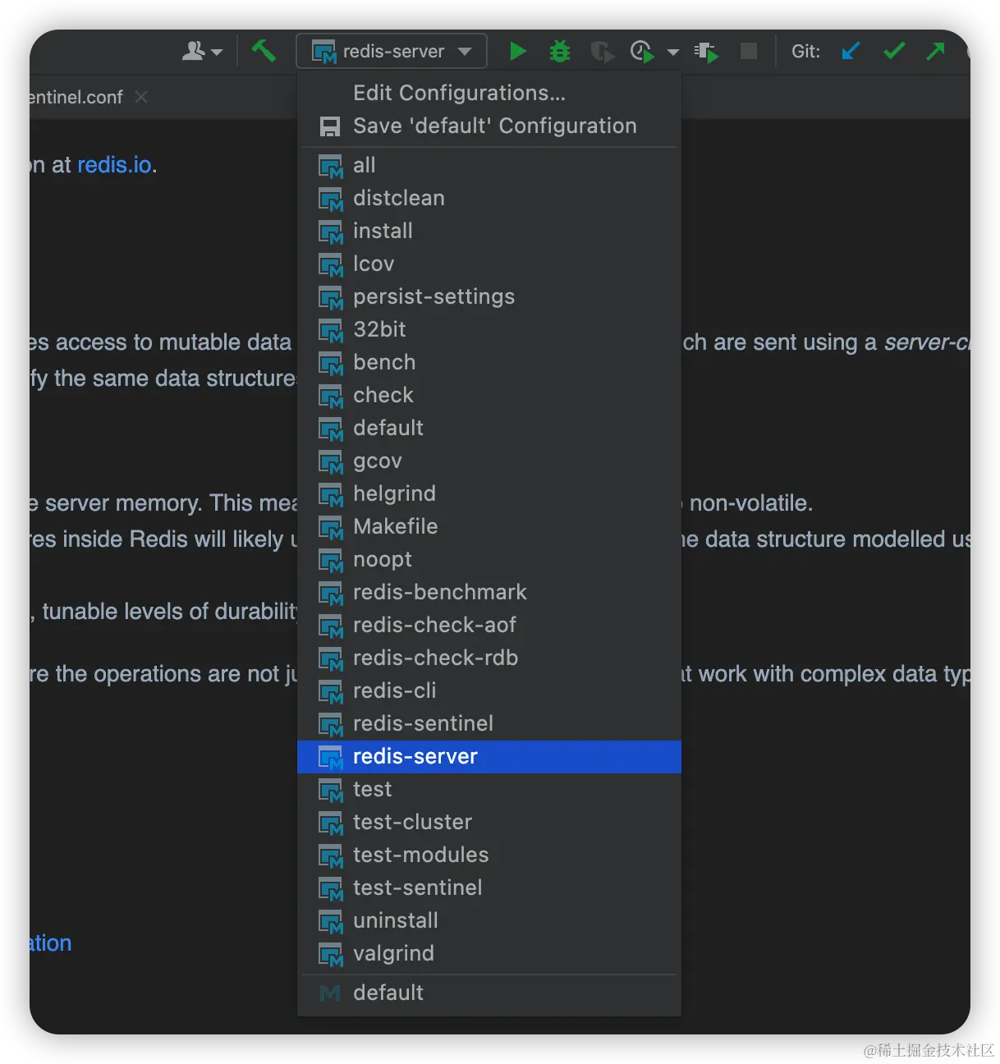Screen dimensions: 1000x1064
Task: Click the Makefile icon next to lcov
Action: tap(331, 265)
